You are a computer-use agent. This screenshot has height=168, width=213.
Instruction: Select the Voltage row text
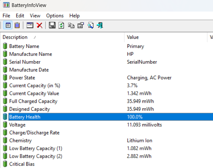pyautogui.click(x=17, y=125)
